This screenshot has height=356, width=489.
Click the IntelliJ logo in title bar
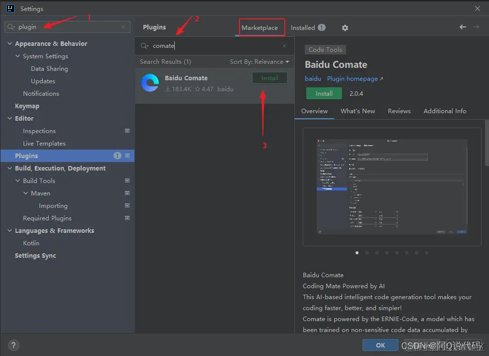tap(10, 8)
